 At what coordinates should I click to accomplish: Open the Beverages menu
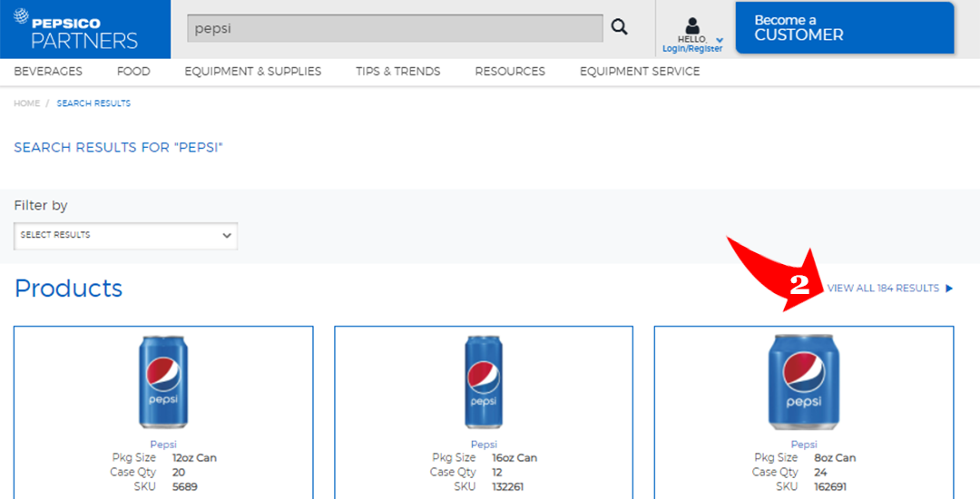(x=48, y=71)
